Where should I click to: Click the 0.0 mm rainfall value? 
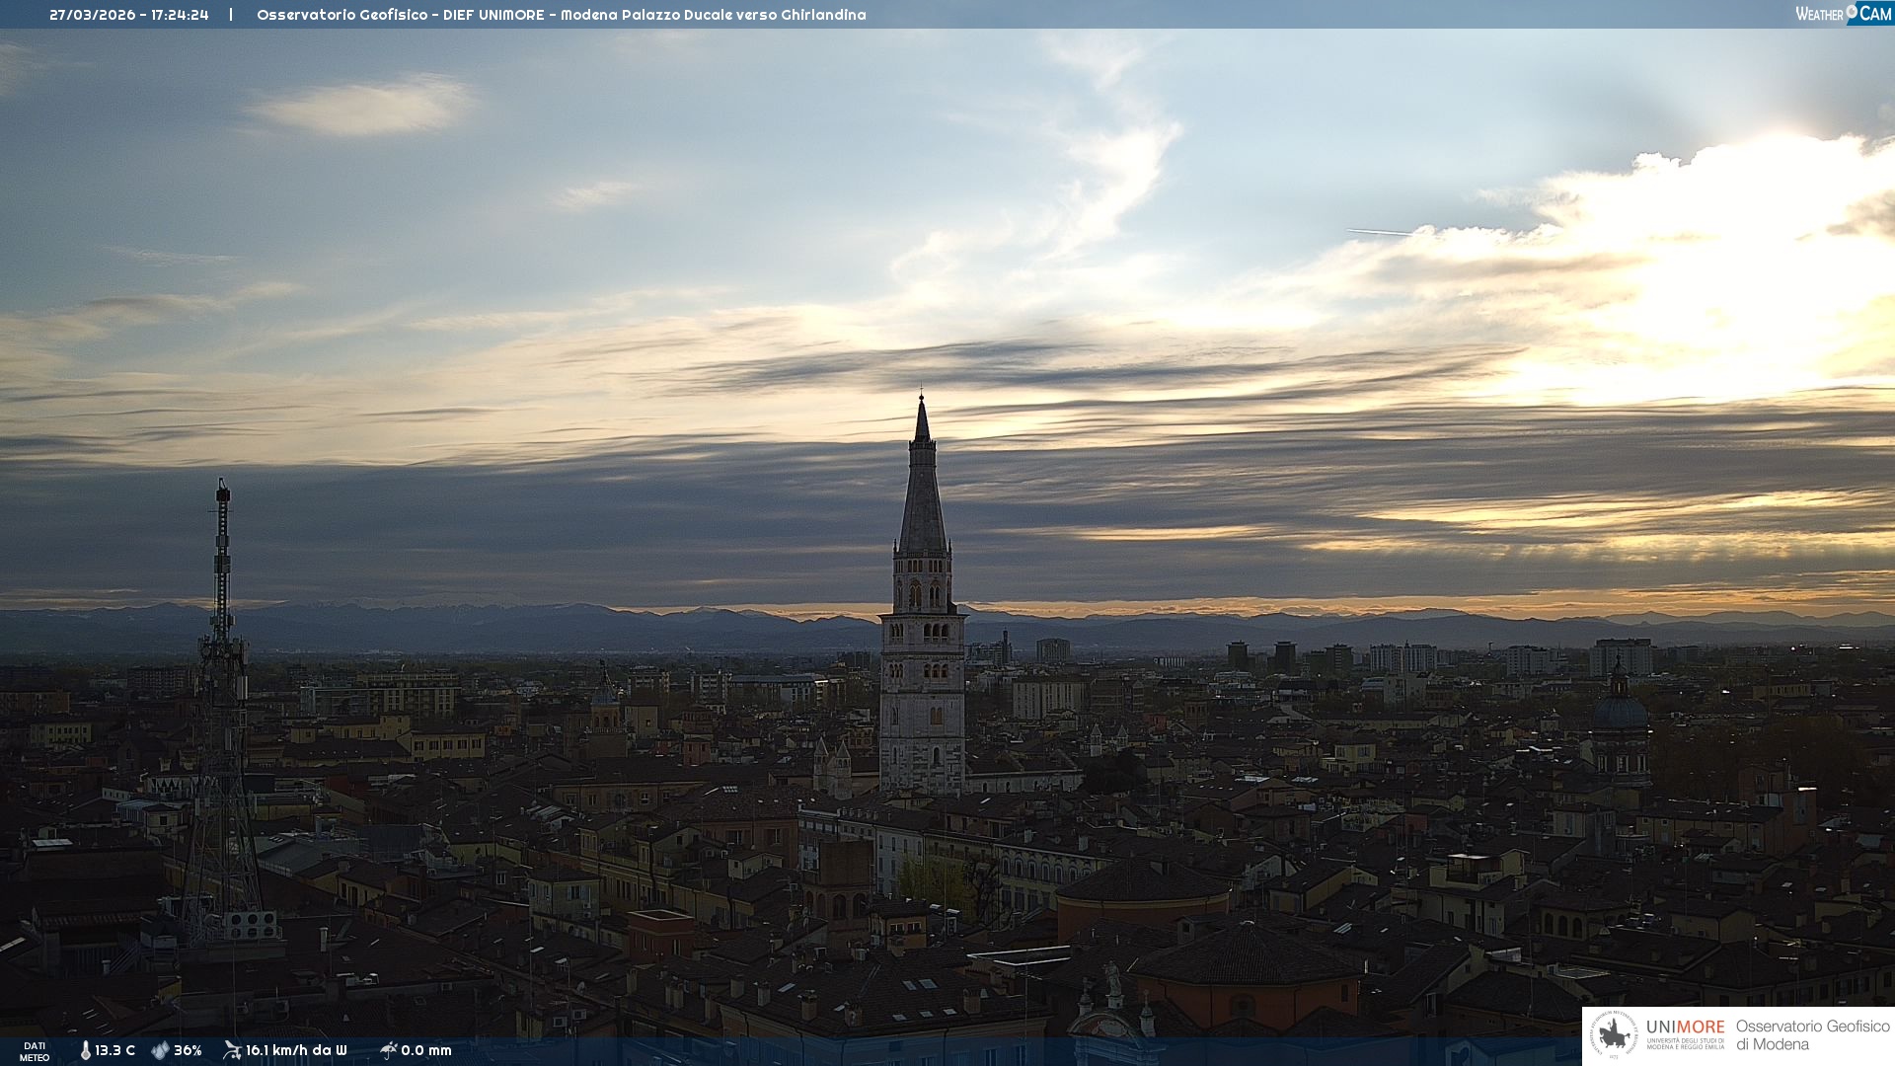coord(426,1050)
